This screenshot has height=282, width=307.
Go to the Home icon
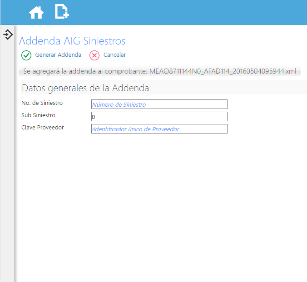tap(36, 12)
